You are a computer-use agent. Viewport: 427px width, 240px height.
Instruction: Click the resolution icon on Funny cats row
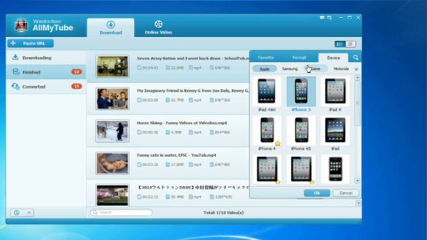[212, 165]
